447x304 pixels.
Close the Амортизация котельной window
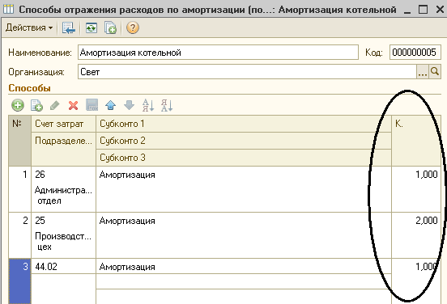tap(440, 10)
